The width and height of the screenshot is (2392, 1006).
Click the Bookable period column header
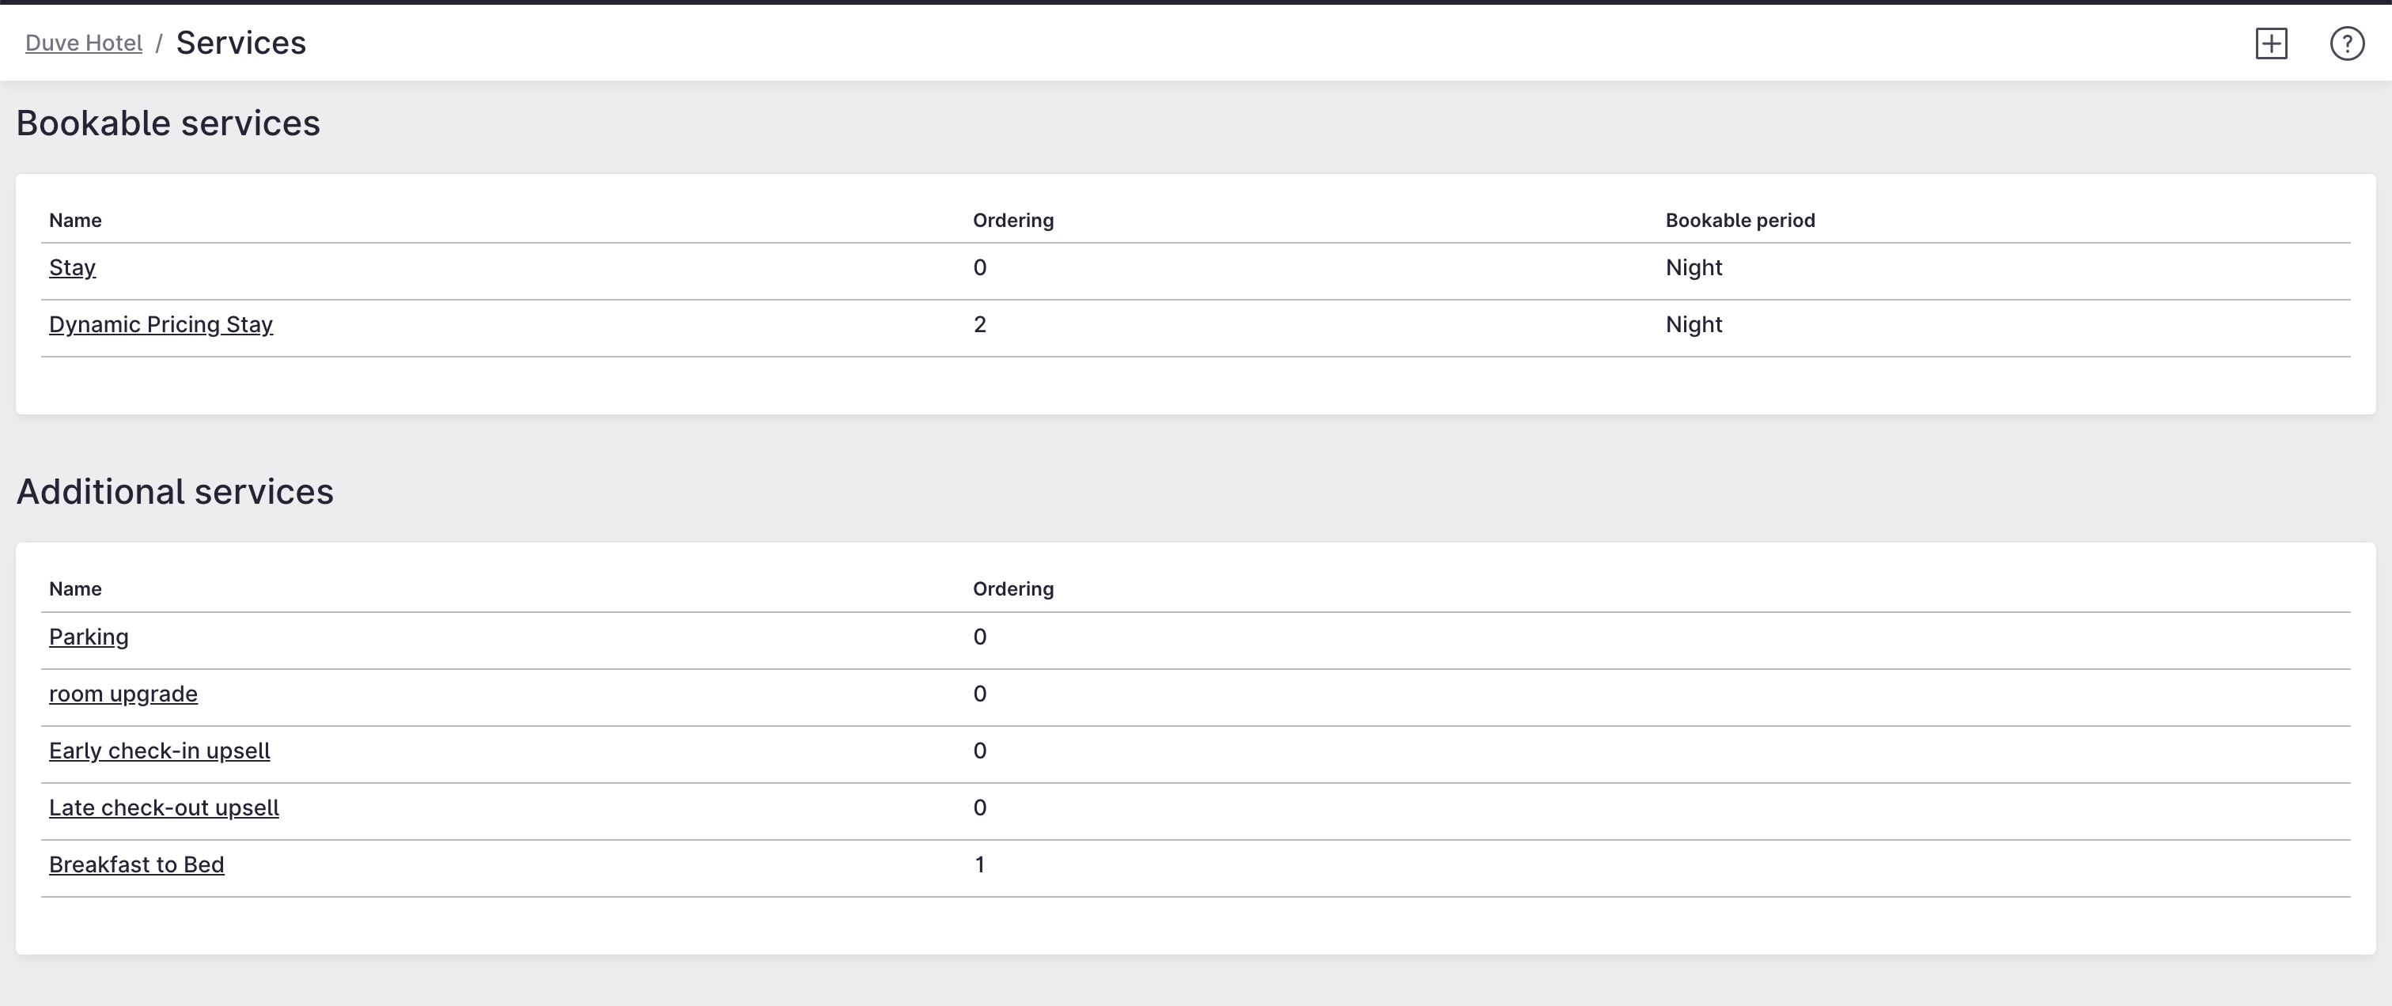[x=1739, y=220]
